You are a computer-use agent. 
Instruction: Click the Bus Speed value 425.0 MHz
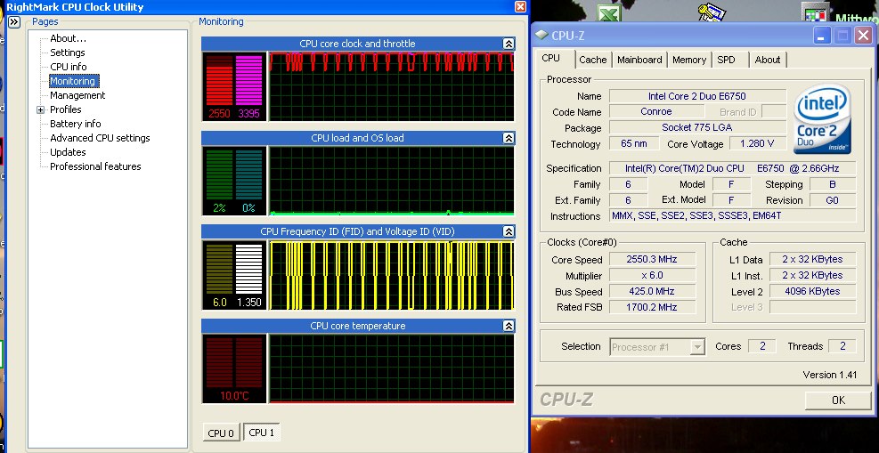[x=651, y=291]
